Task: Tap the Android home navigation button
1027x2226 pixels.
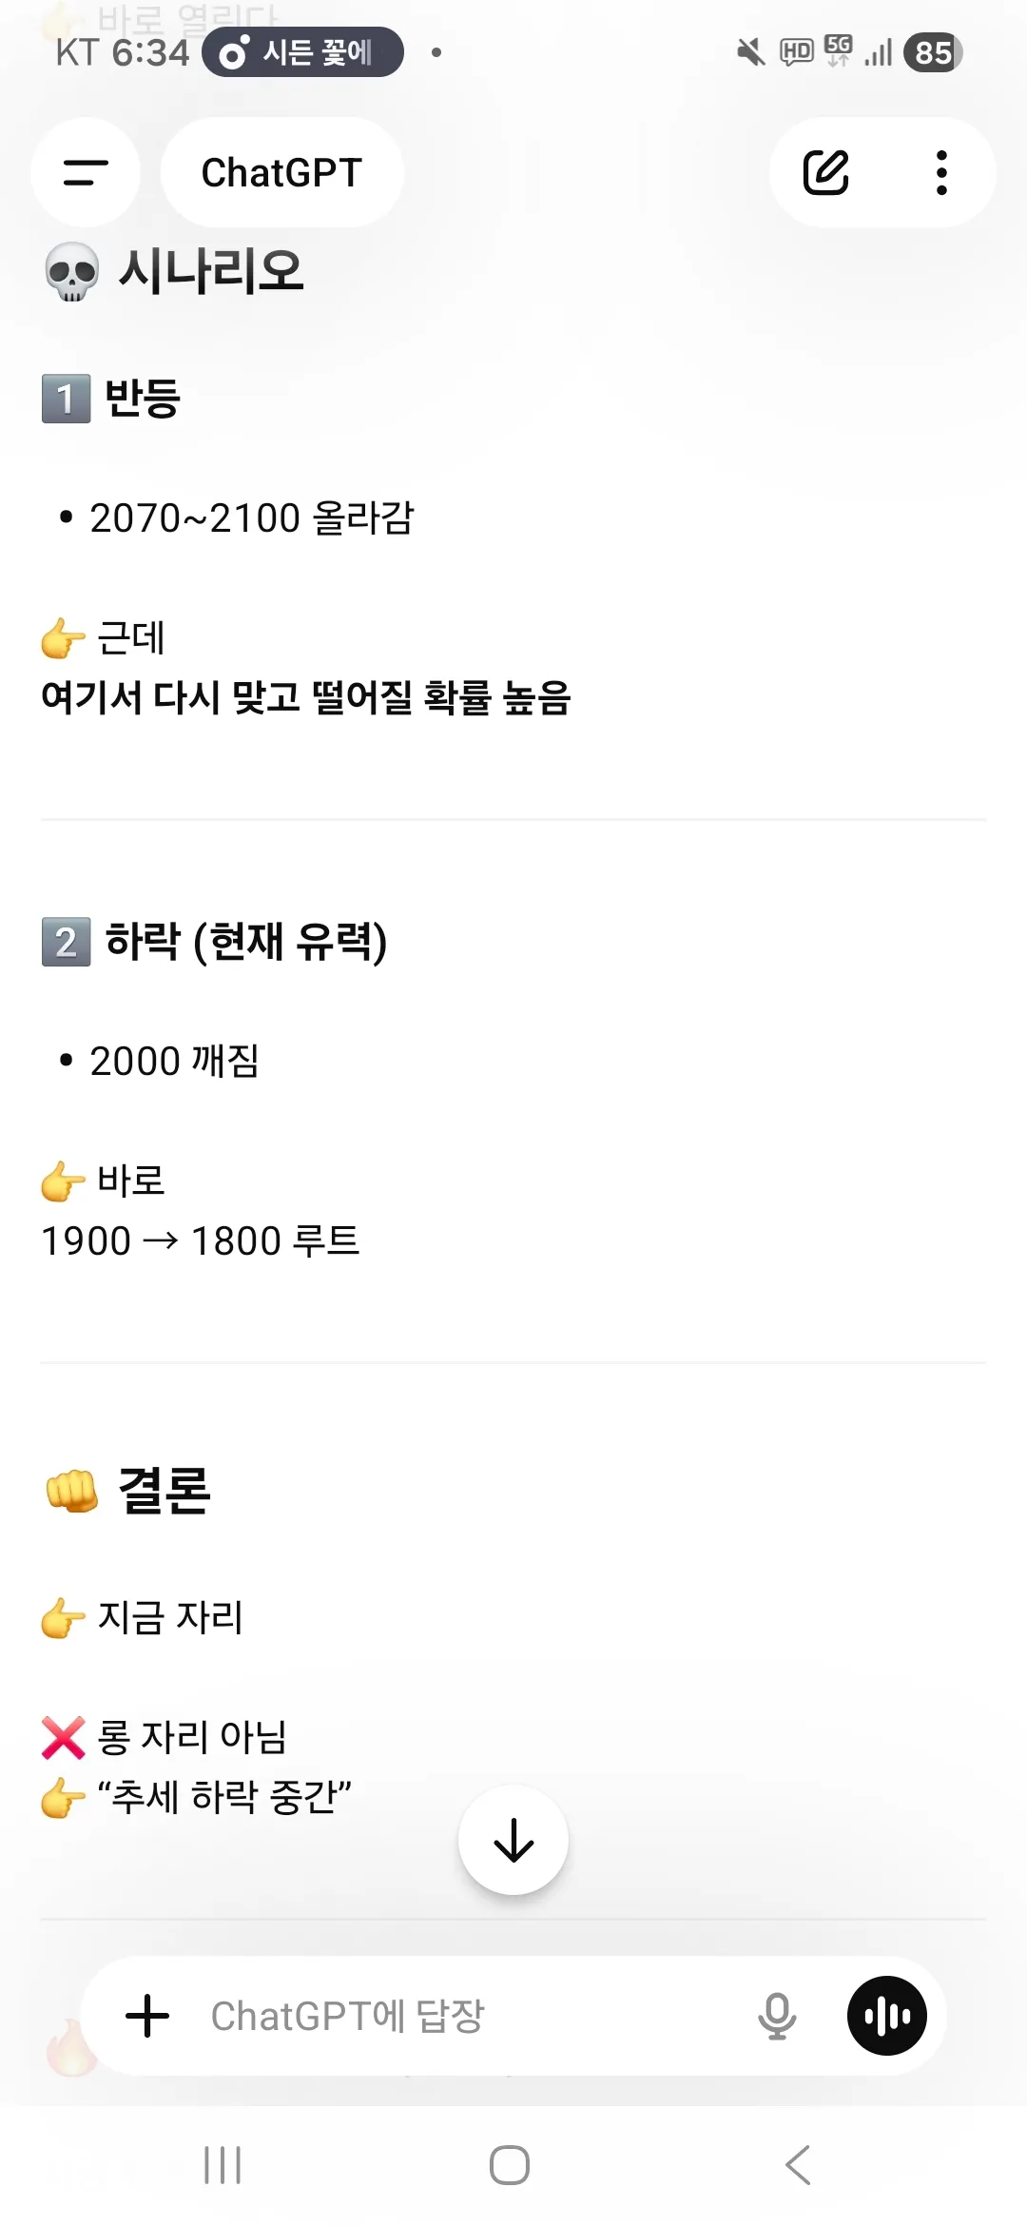Action: 510,2165
